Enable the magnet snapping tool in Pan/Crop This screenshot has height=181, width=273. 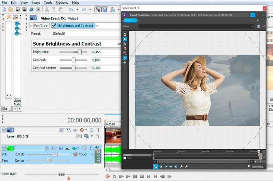click(x=125, y=48)
